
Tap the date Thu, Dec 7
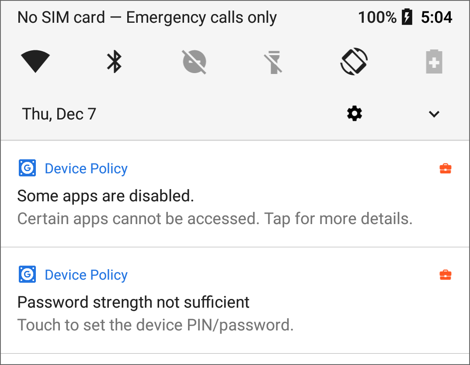coord(59,114)
